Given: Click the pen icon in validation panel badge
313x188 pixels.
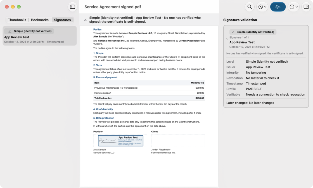Looking at the screenshot, I should 233,32.
